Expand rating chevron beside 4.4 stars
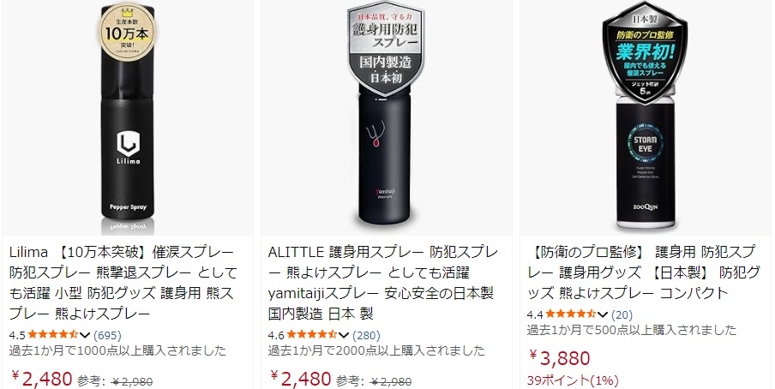This screenshot has height=389, width=775. coord(602,314)
